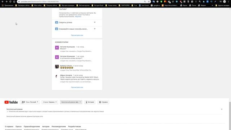Screen dimensions: 231x130
Task: Open the Маркет bookmark
Action: pos(202,5)
